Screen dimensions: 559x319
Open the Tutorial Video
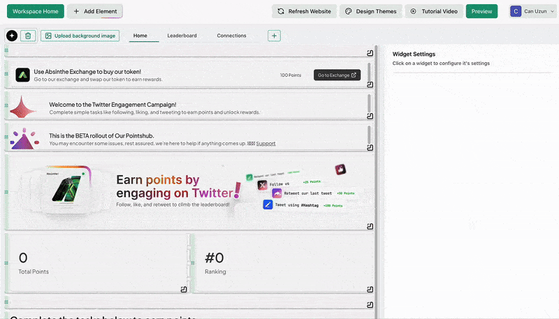tap(434, 11)
